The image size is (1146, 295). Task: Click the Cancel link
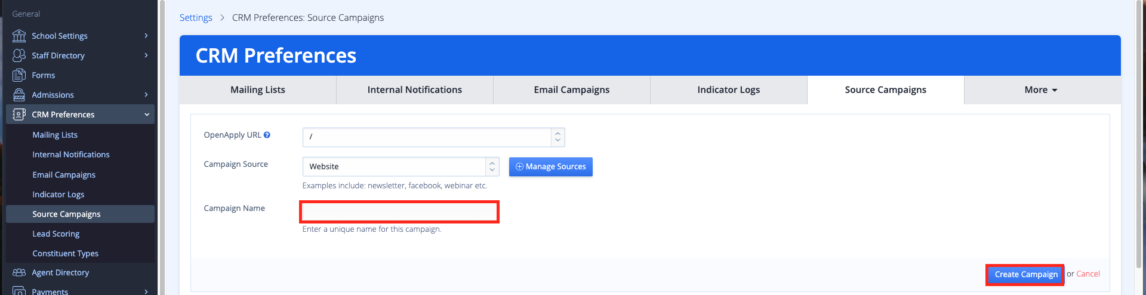point(1088,274)
